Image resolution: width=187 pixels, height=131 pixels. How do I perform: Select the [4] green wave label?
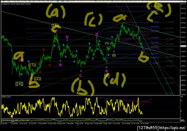pyautogui.click(x=107, y=76)
